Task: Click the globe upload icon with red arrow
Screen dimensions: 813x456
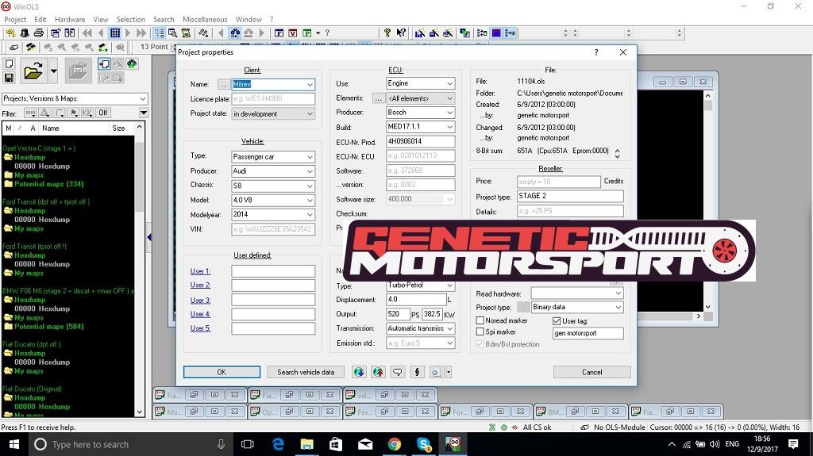Action: coord(378,372)
